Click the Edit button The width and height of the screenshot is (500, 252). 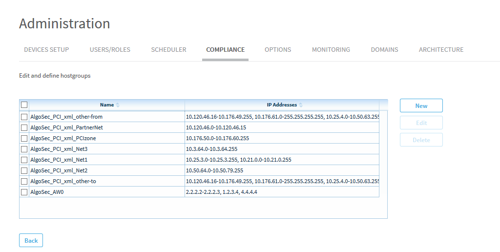click(421, 123)
